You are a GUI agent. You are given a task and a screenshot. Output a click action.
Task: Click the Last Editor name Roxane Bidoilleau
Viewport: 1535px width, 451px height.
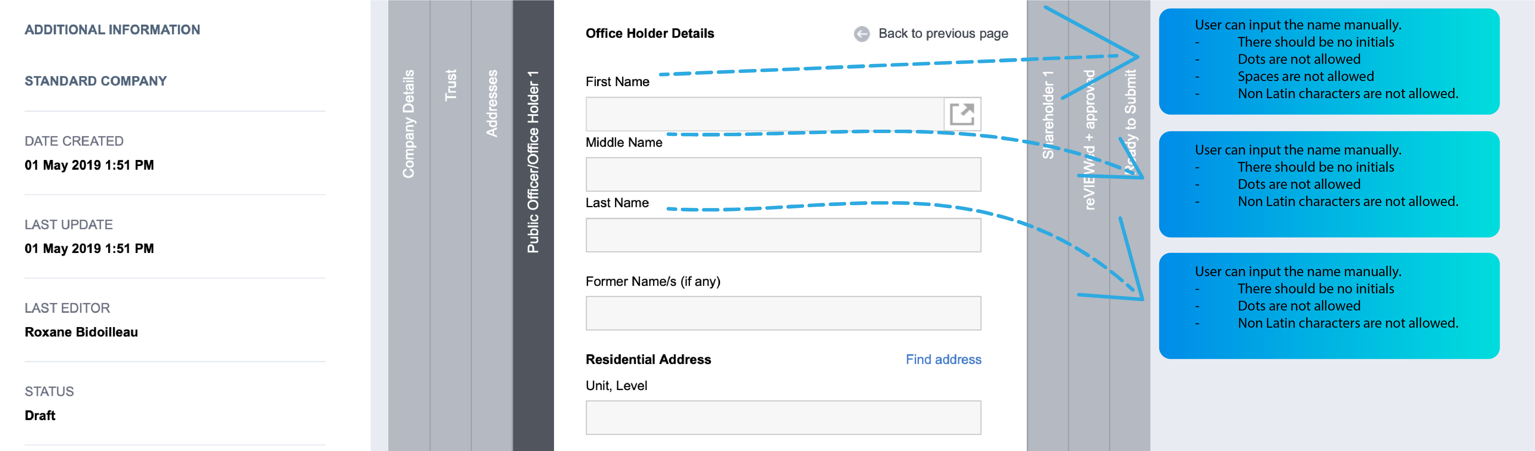point(80,332)
